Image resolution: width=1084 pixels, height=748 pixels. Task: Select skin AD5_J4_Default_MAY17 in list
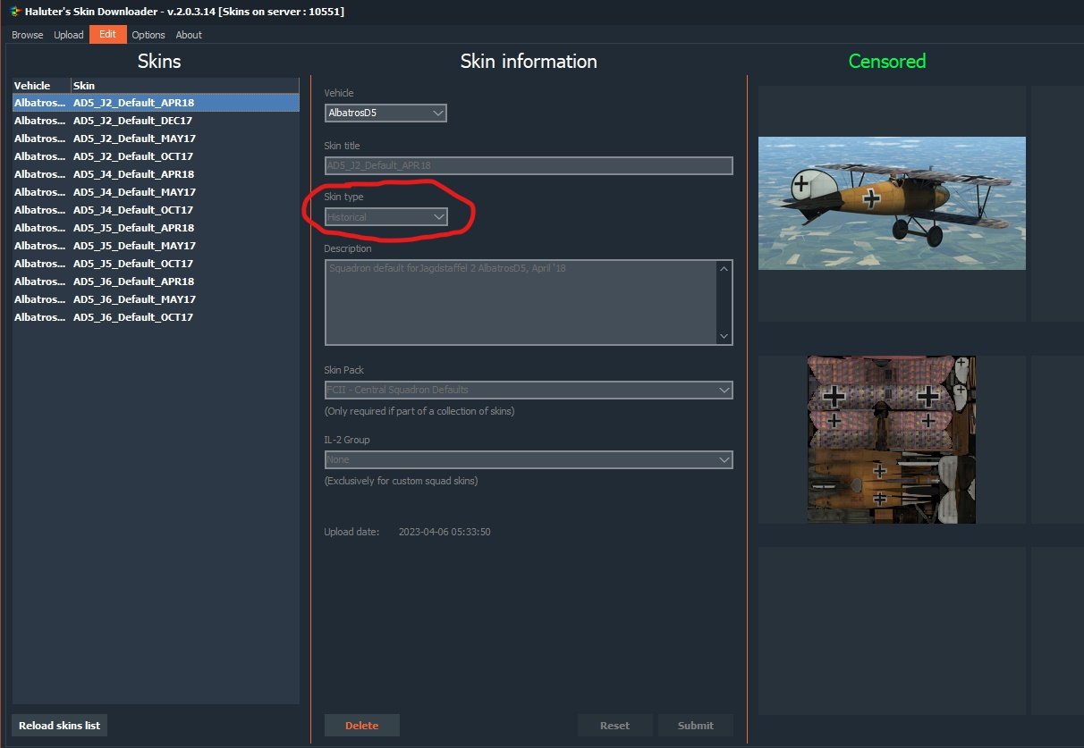[x=156, y=192]
